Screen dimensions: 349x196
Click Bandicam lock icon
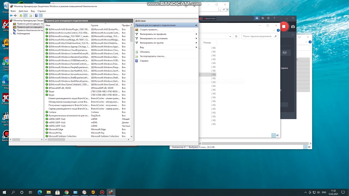(x=257, y=18)
